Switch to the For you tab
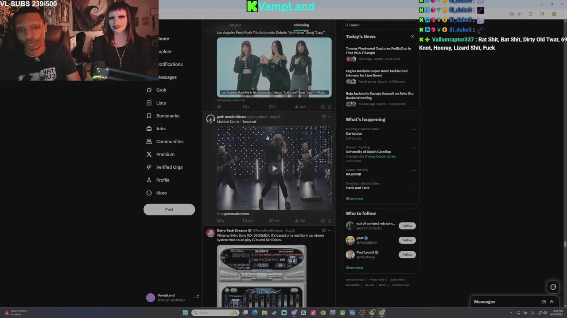The image size is (567, 318). tap(235, 25)
